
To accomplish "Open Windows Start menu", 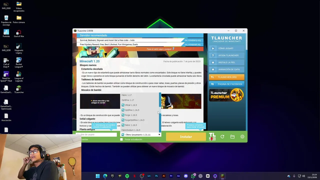I will [98, 176].
